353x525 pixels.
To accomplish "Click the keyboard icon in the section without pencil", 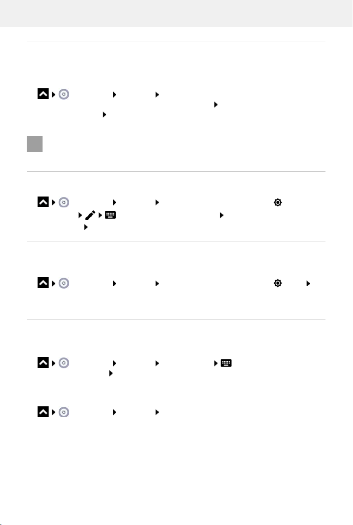I will 226,363.
